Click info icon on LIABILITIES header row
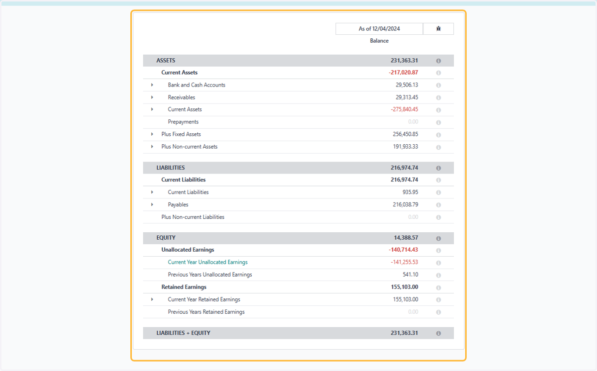Viewport: 597px width, 371px height. click(x=438, y=168)
